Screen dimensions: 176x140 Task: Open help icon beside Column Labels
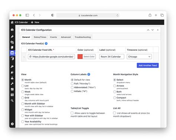click(89, 74)
